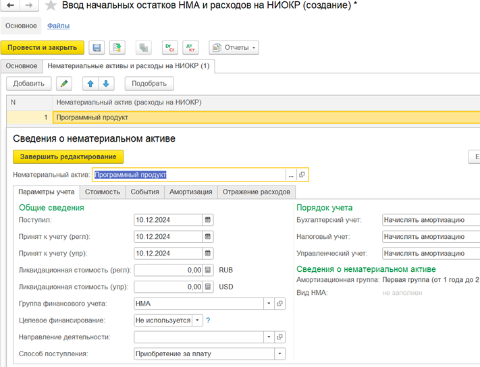Expand Направление деятельности dropdown

[269, 337]
